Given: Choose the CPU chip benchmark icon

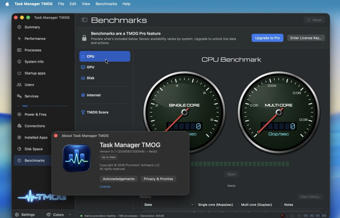Looking at the screenshot, I should (x=83, y=56).
